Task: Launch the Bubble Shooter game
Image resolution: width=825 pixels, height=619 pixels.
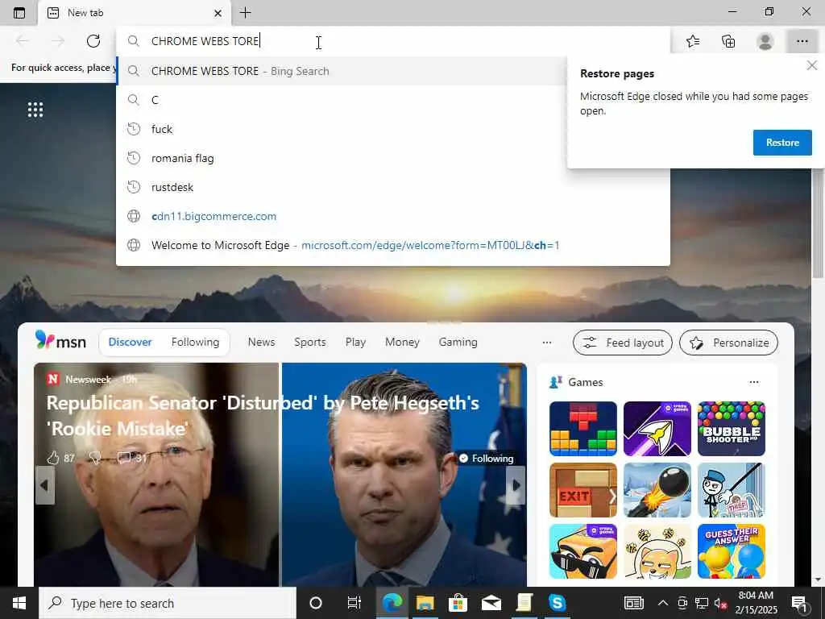Action: (x=732, y=429)
